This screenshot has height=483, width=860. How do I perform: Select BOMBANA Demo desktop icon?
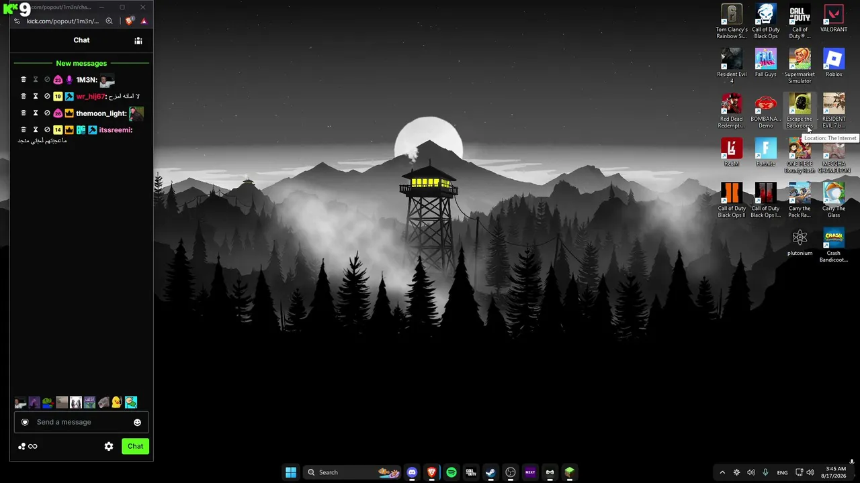coord(765,111)
